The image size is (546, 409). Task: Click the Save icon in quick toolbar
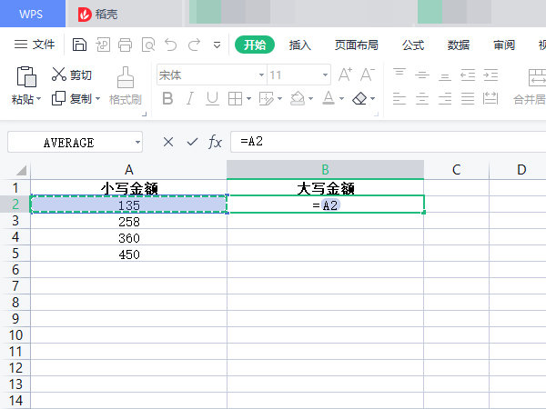tap(79, 45)
